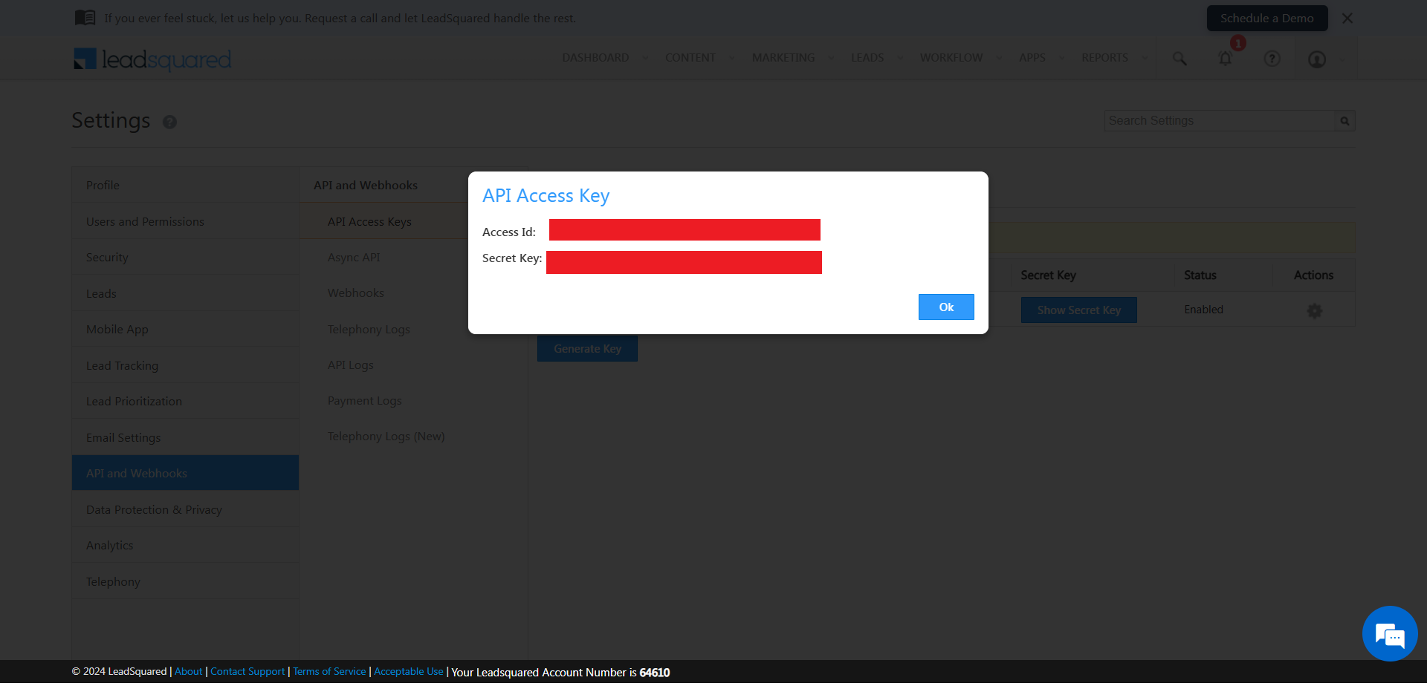Viewport: 1427px width, 686px height.
Task: Click the API Access Key dialog title
Action: [546, 196]
